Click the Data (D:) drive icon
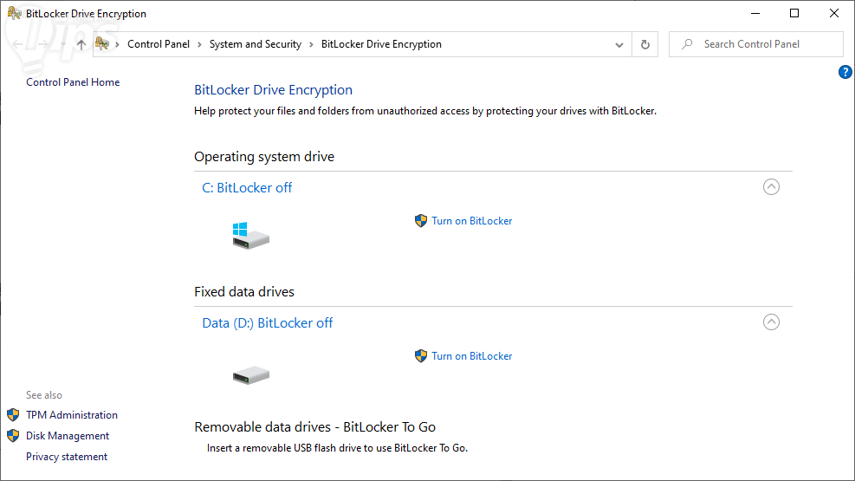Screen dimensions: 855x481 point(250,375)
